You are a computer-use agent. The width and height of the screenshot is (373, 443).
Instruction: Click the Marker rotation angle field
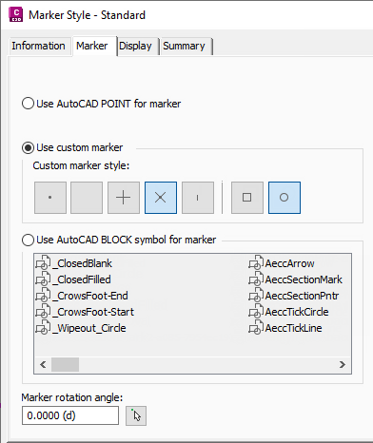tap(70, 415)
